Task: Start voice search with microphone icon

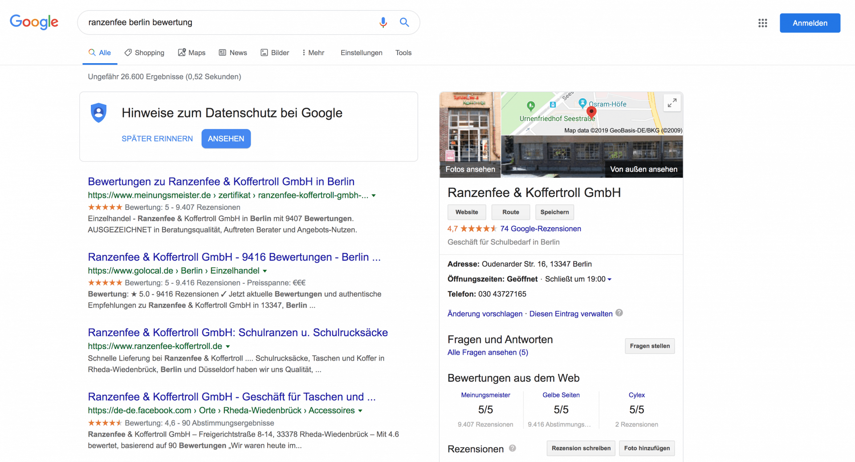Action: point(383,22)
